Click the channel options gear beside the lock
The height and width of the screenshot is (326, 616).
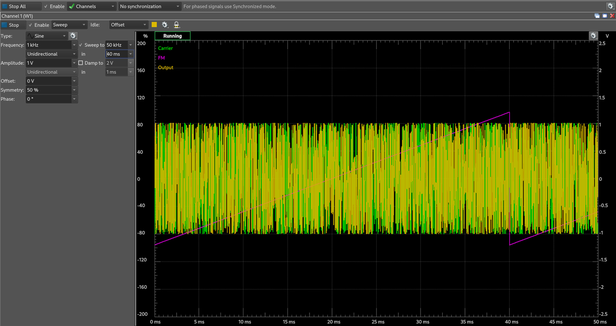(165, 25)
